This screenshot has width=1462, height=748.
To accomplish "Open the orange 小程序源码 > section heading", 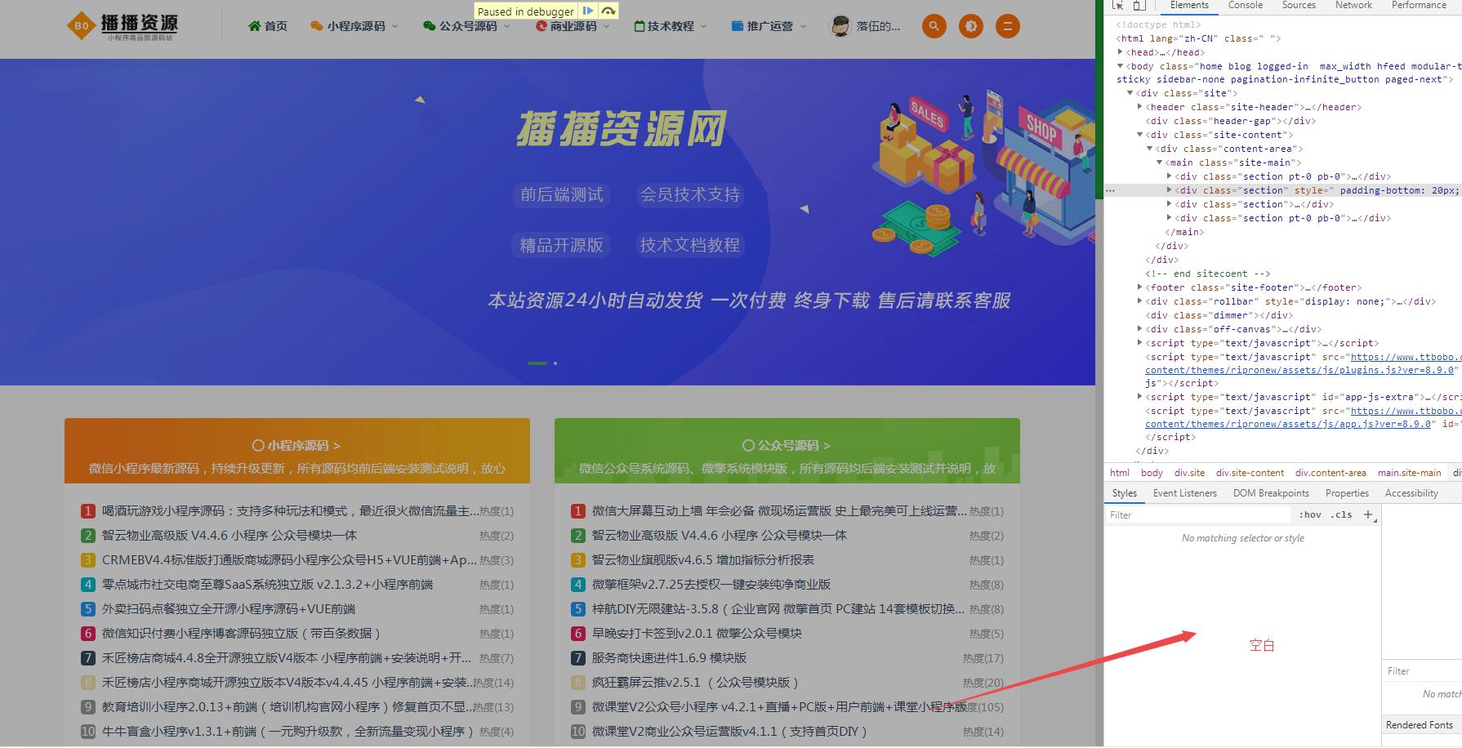I will pos(296,446).
